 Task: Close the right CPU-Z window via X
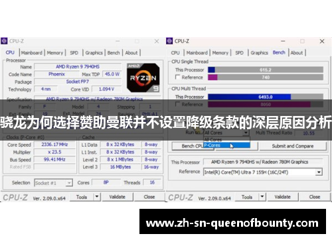322,41
